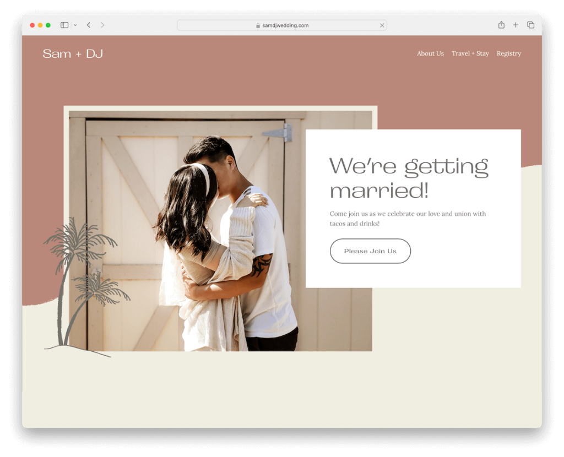Go back with the browser back arrow
Screen dimensions: 564x457
coord(89,25)
